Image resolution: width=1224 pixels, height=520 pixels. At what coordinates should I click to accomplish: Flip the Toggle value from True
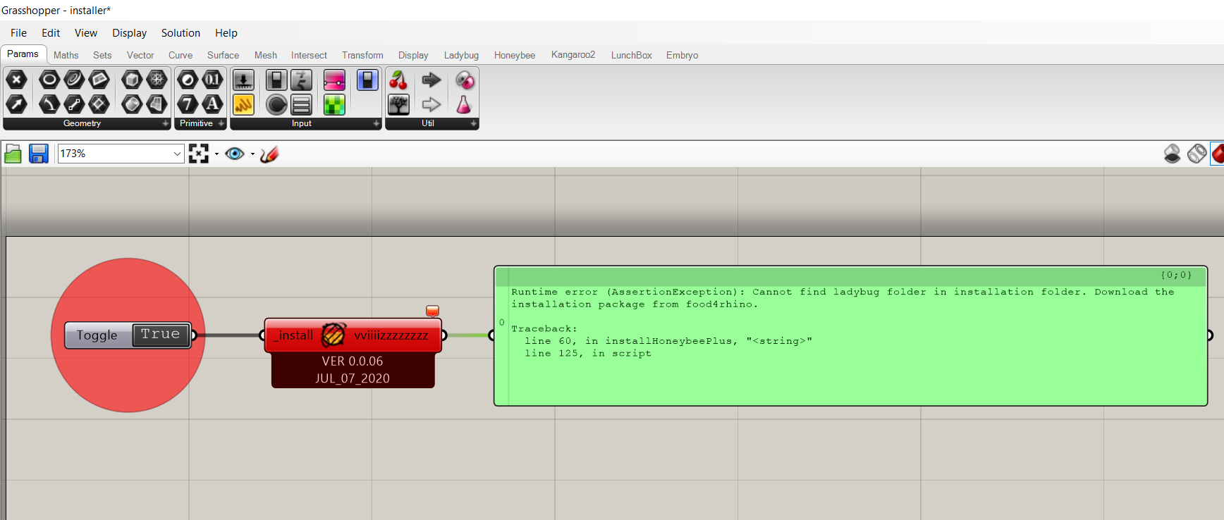[161, 335]
